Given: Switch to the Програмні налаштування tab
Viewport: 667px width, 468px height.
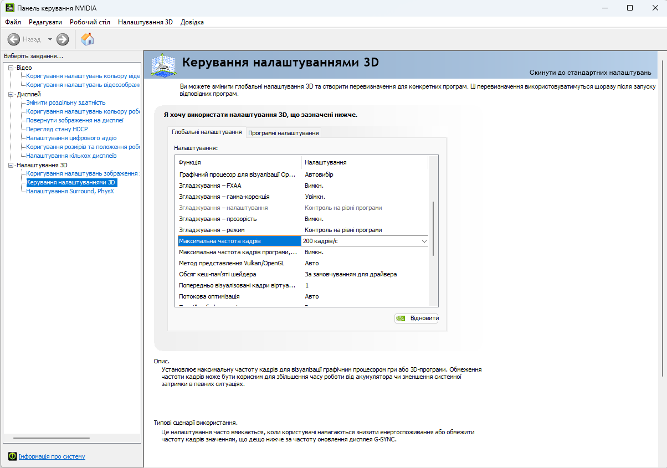Looking at the screenshot, I should coord(284,133).
